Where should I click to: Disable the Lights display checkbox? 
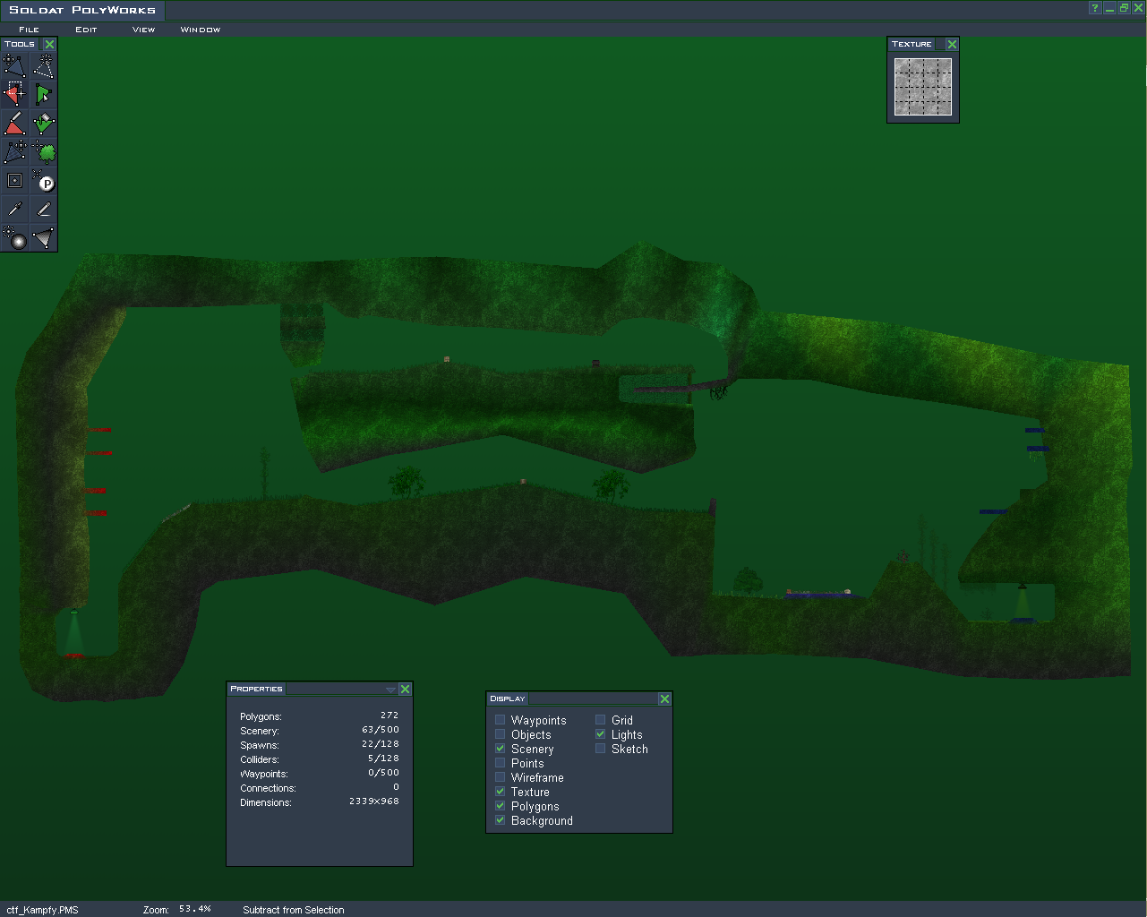coord(601,734)
